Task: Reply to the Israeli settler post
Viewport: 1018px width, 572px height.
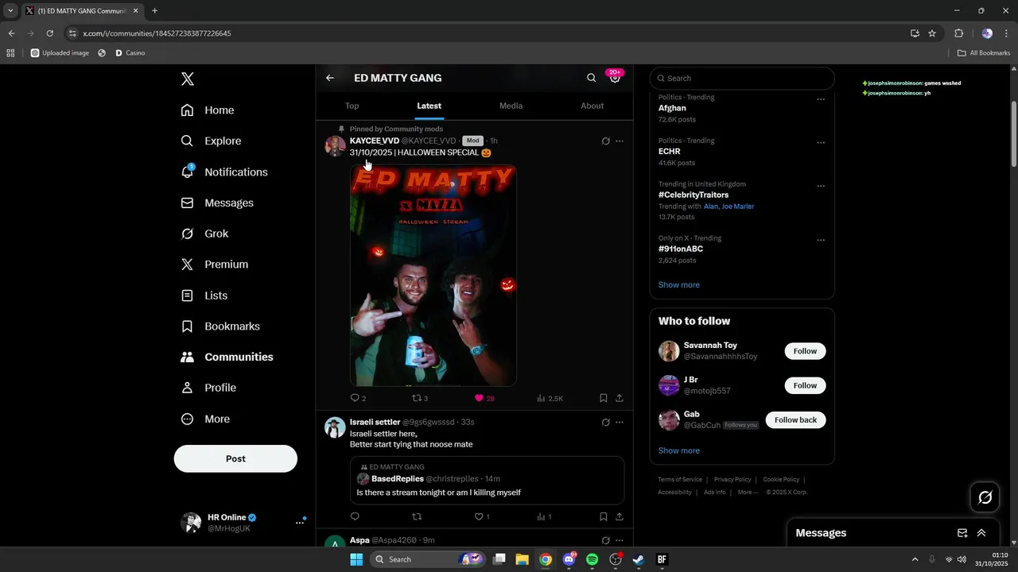Action: pyautogui.click(x=355, y=516)
